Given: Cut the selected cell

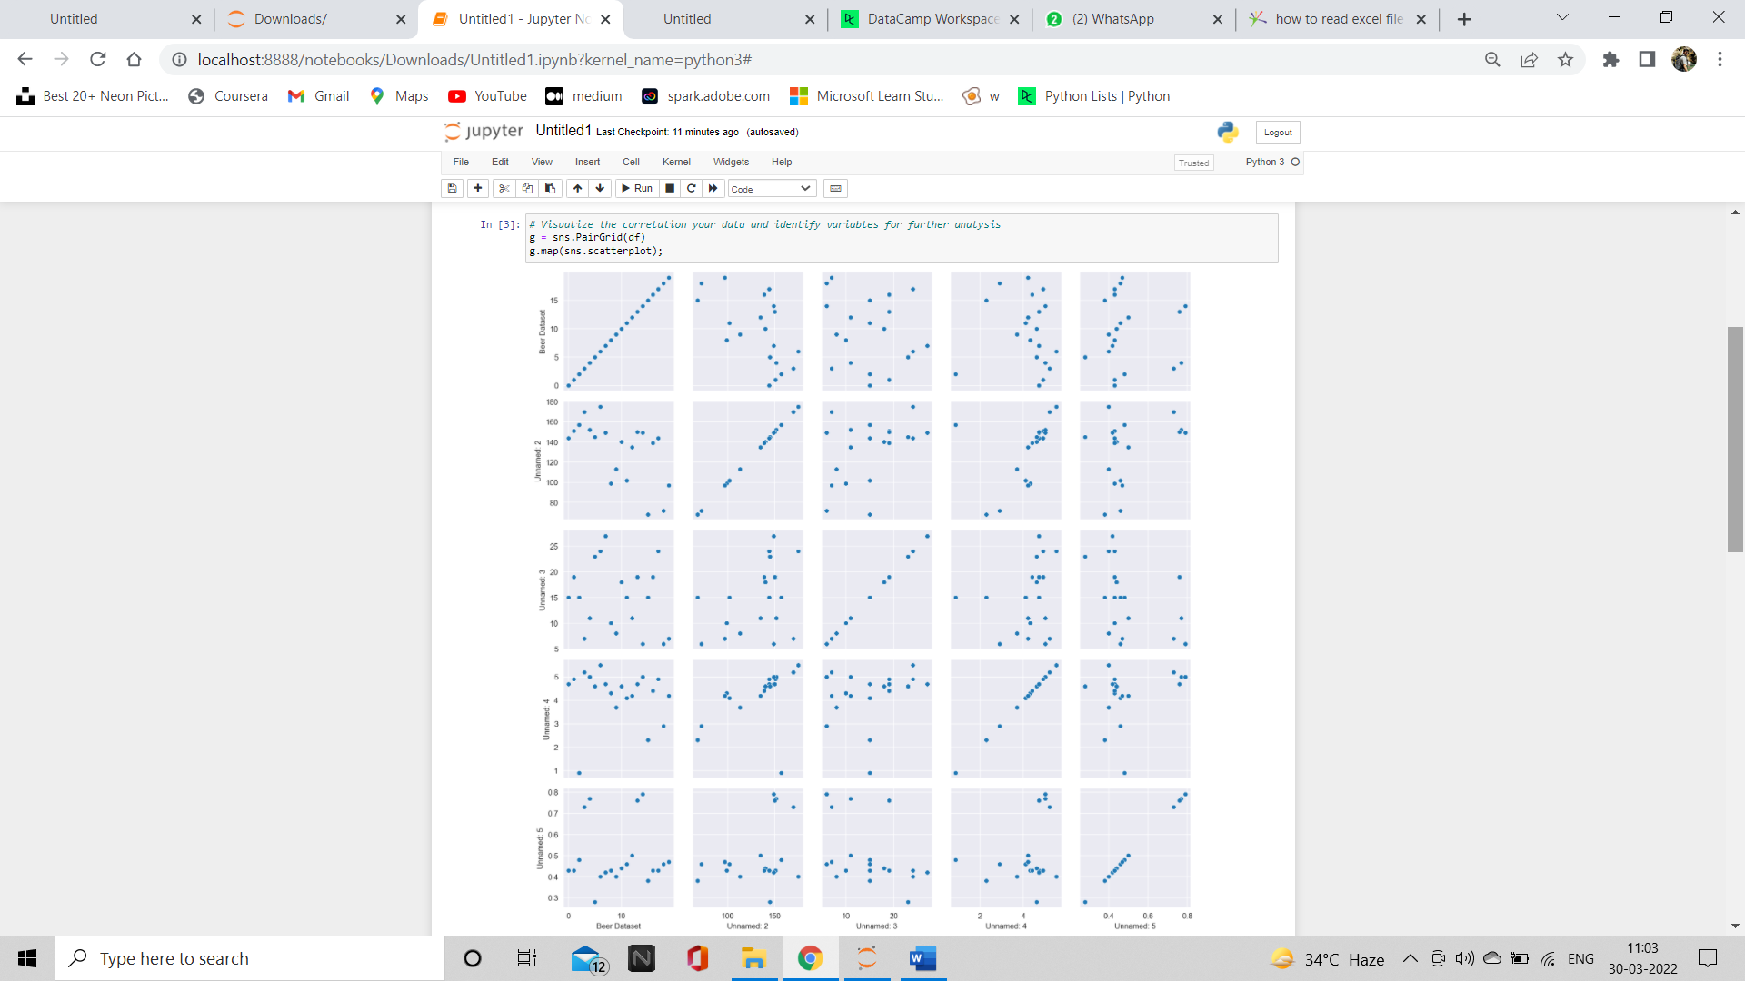Looking at the screenshot, I should [x=504, y=188].
